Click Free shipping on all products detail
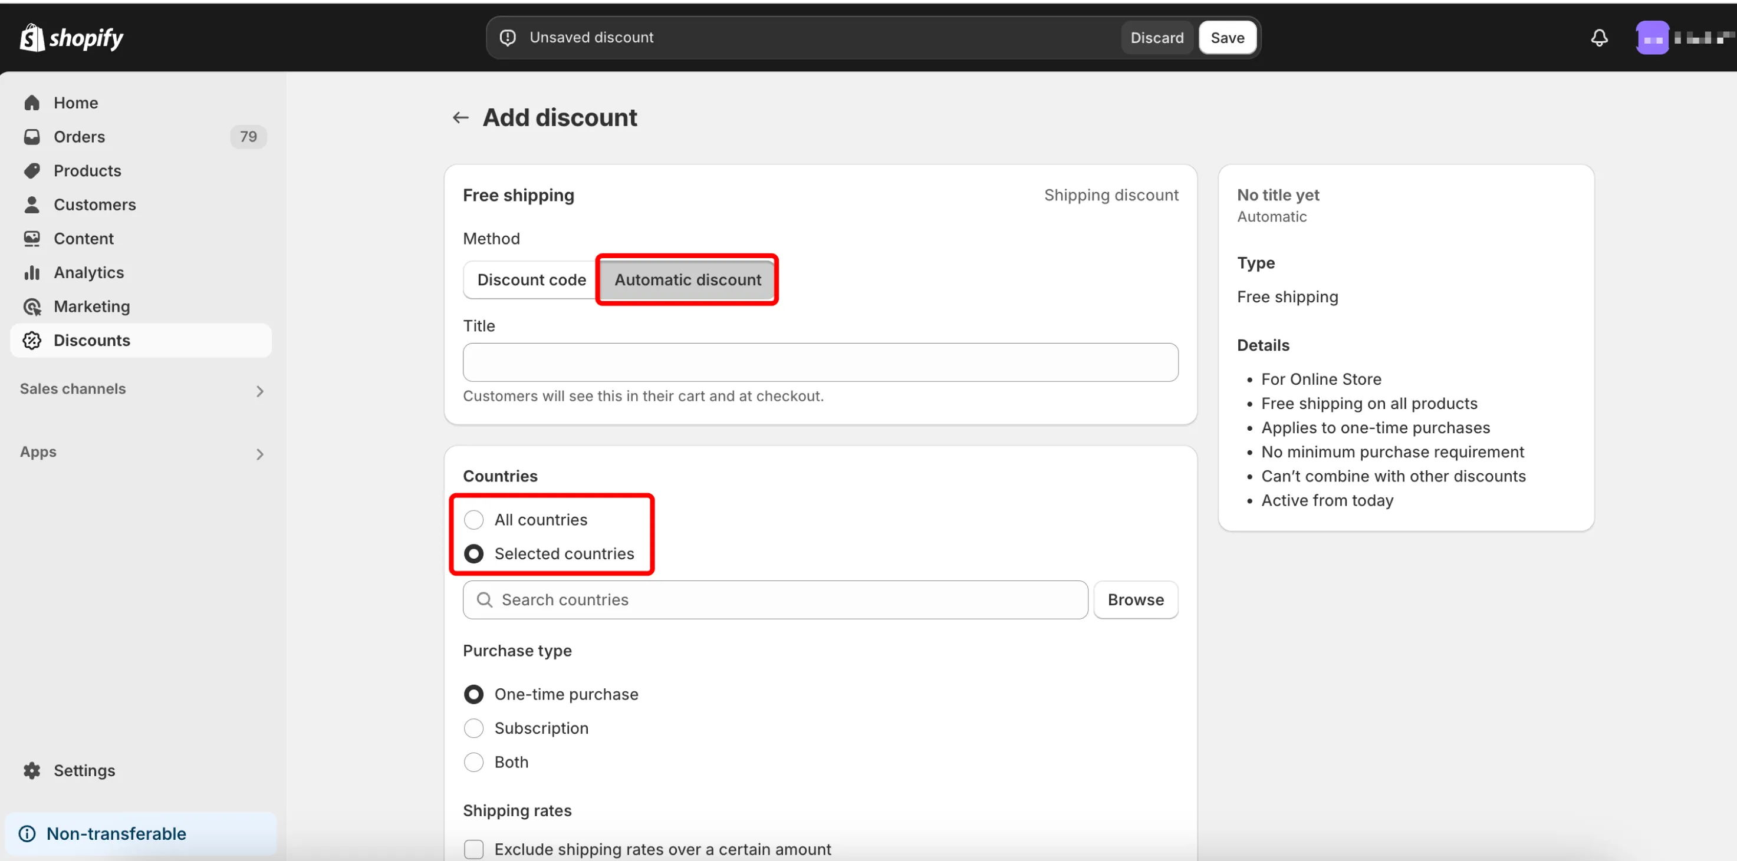Viewport: 1737px width, 861px height. click(x=1369, y=404)
